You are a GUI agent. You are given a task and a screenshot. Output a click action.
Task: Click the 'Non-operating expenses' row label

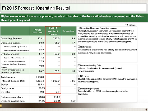(16, 50)
